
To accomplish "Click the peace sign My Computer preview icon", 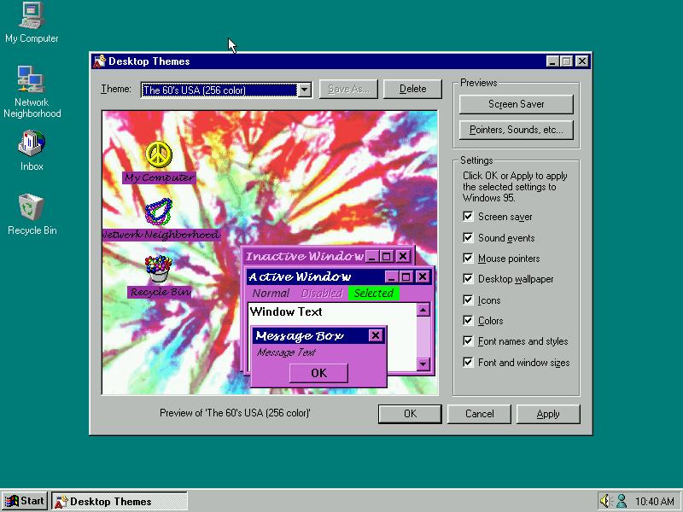I will [159, 154].
